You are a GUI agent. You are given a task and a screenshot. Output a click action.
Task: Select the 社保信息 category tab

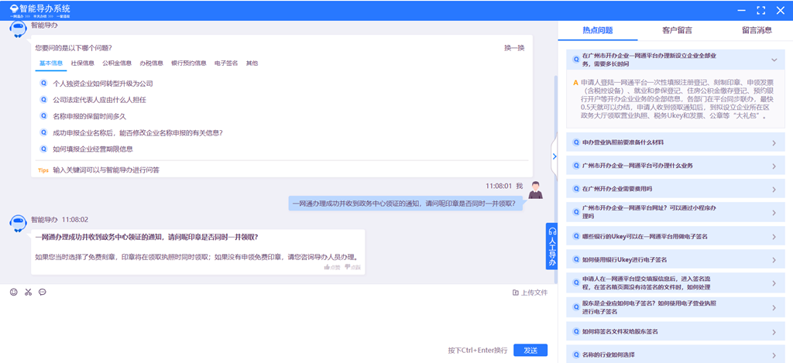point(82,63)
